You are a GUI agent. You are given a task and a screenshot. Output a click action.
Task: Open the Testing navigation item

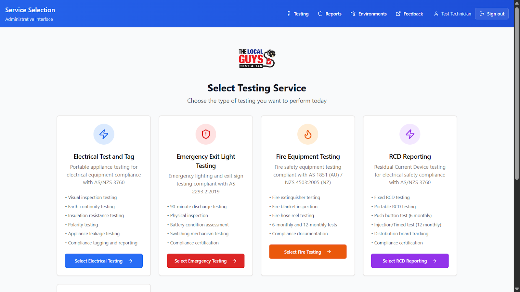298,14
